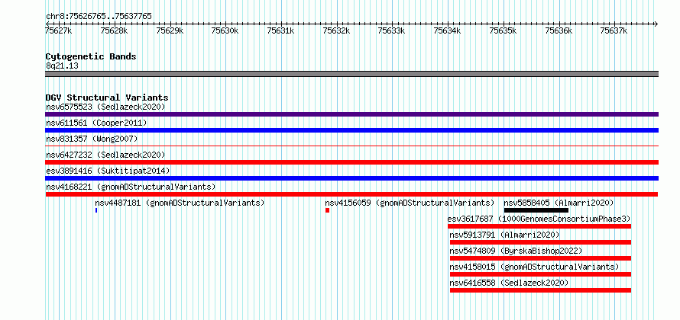The image size is (680, 320).
Task: Click the 75633k ruler tick label
Action: tap(392, 30)
